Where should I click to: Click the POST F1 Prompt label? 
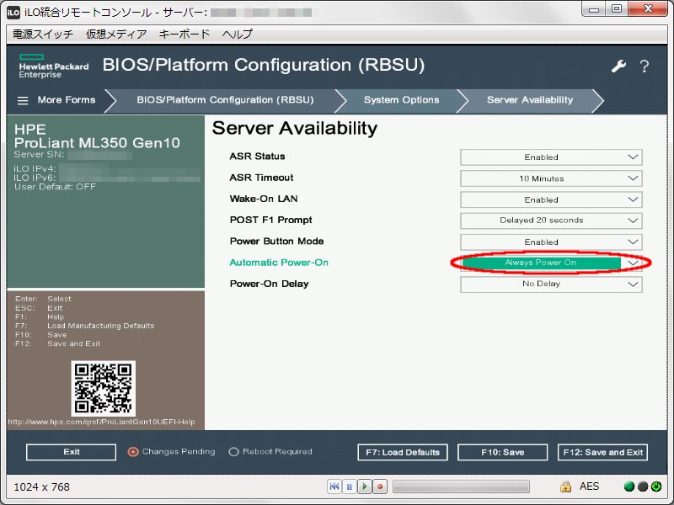point(270,220)
